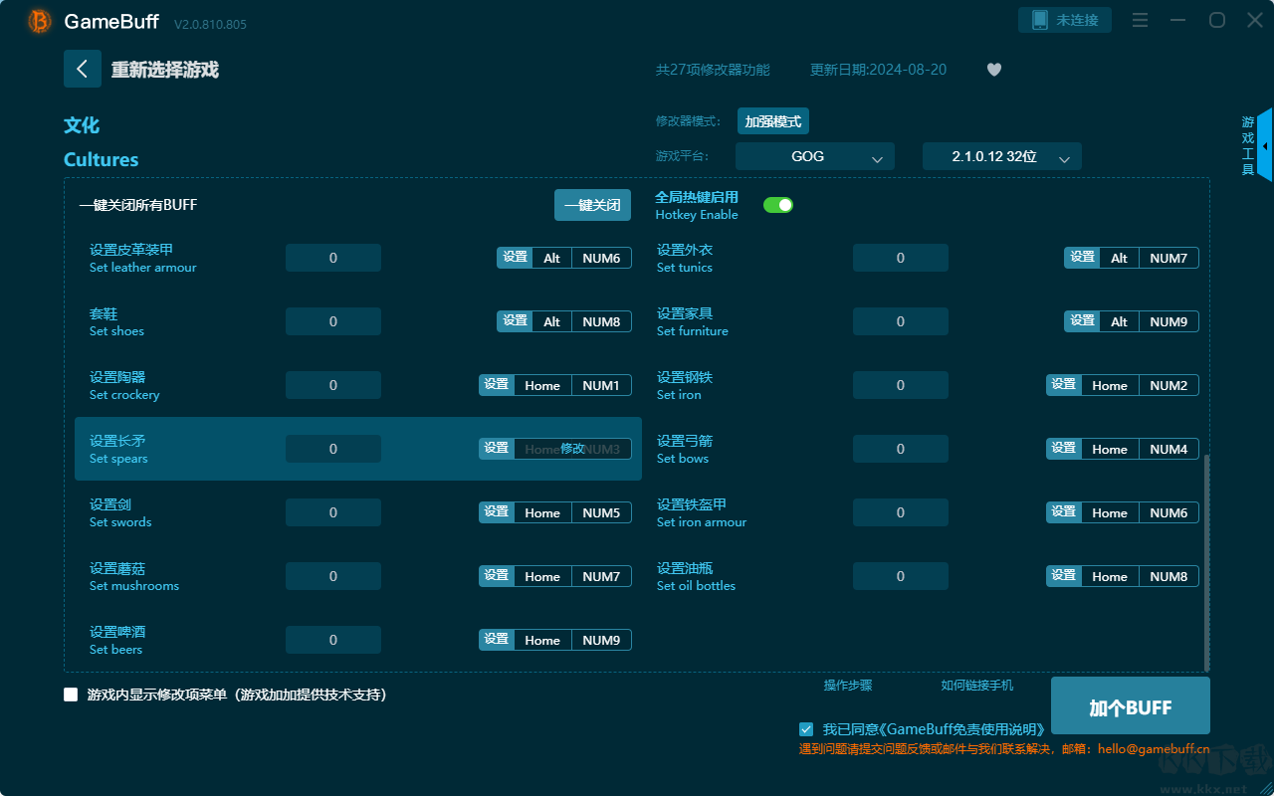Focus the Set mushrooms value field
Screen dimensions: 1274x796
(x=333, y=576)
